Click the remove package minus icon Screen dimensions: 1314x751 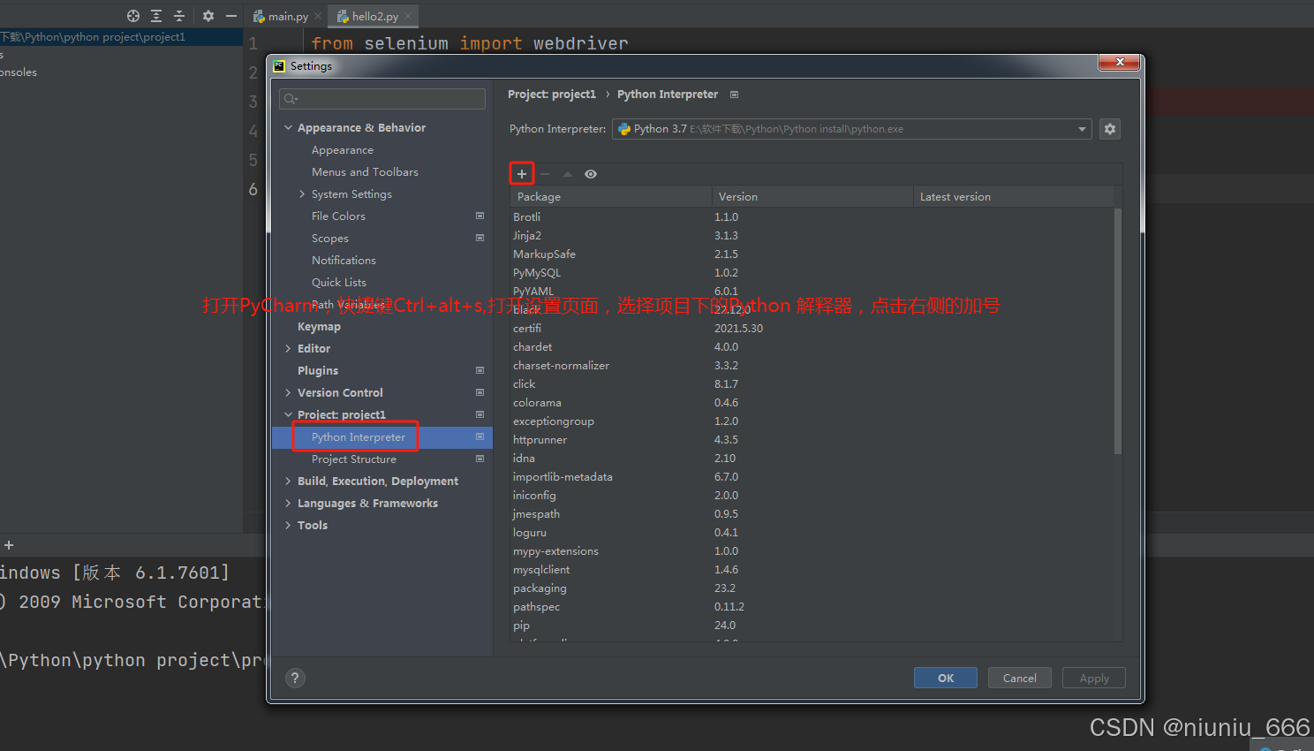coord(545,174)
